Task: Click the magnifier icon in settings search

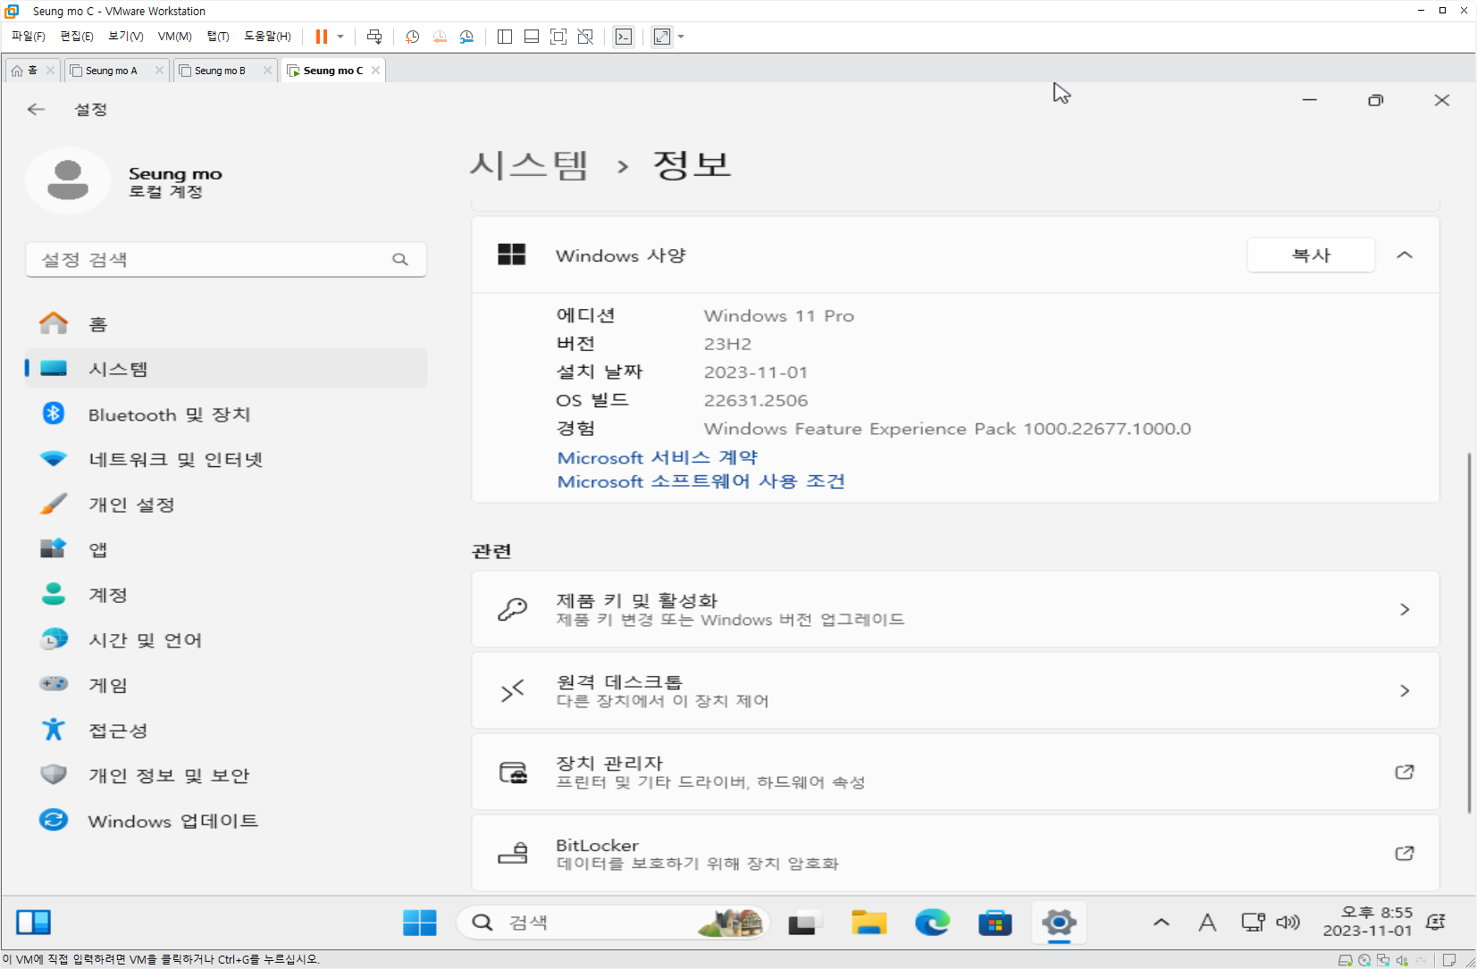Action: point(400,259)
